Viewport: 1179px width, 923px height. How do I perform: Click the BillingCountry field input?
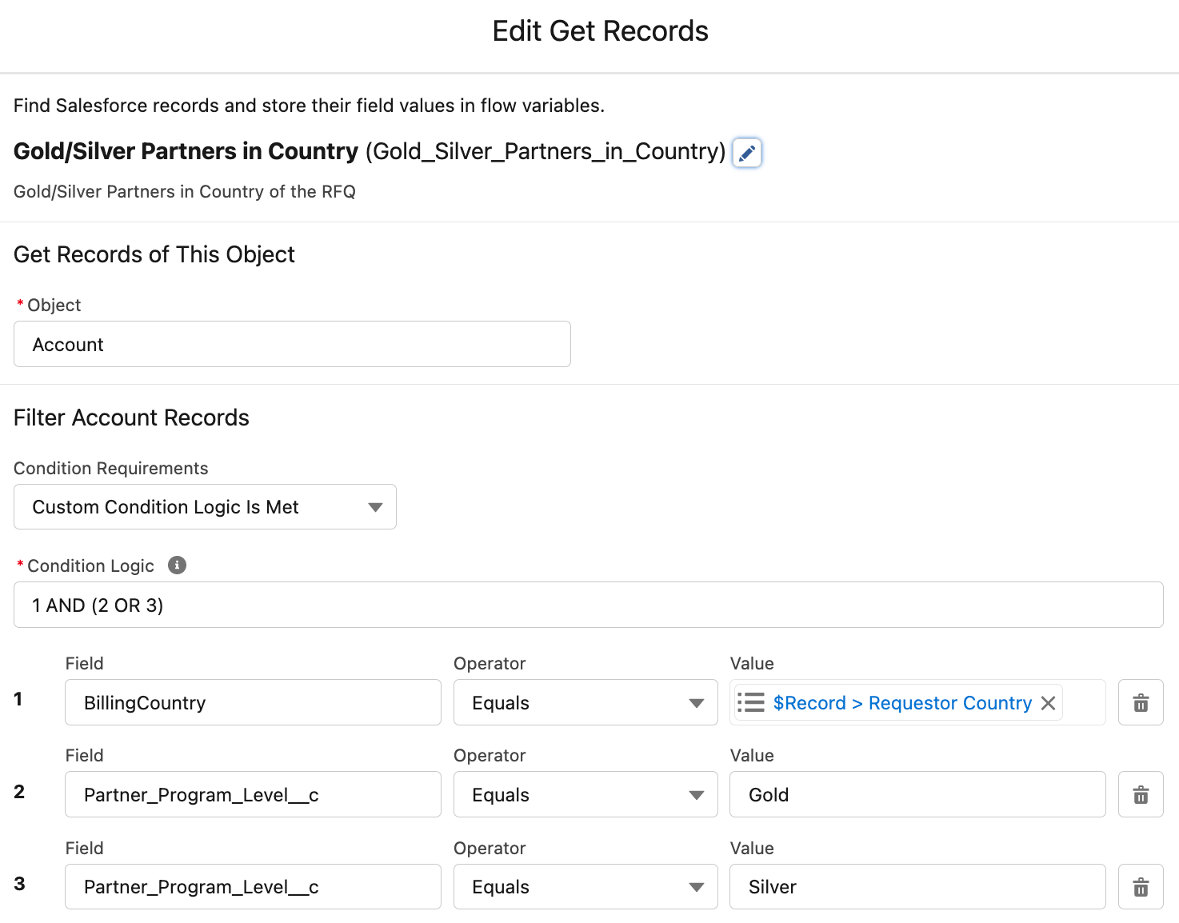point(253,703)
